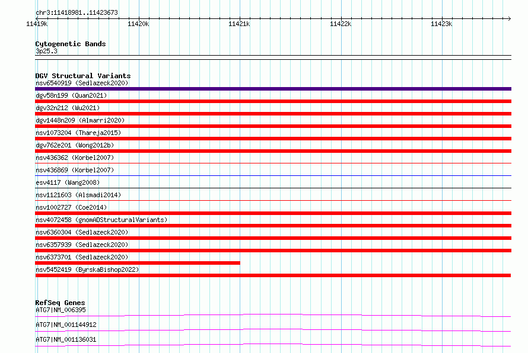Click the dgv32n212 (Wu2021) label

tap(68, 108)
